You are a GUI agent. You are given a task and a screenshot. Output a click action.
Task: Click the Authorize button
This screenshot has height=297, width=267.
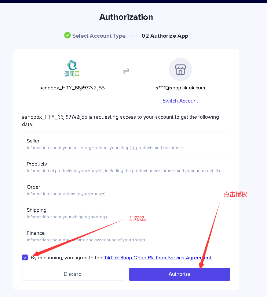180,274
